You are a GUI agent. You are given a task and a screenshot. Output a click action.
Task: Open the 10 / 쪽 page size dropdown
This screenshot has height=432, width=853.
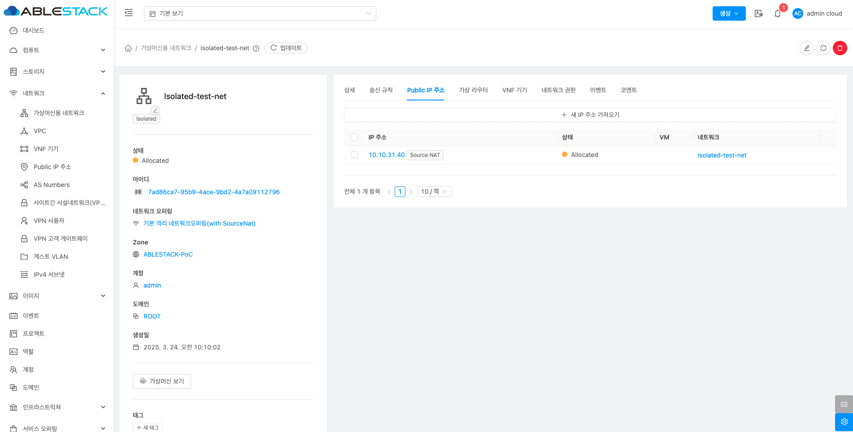click(x=434, y=192)
